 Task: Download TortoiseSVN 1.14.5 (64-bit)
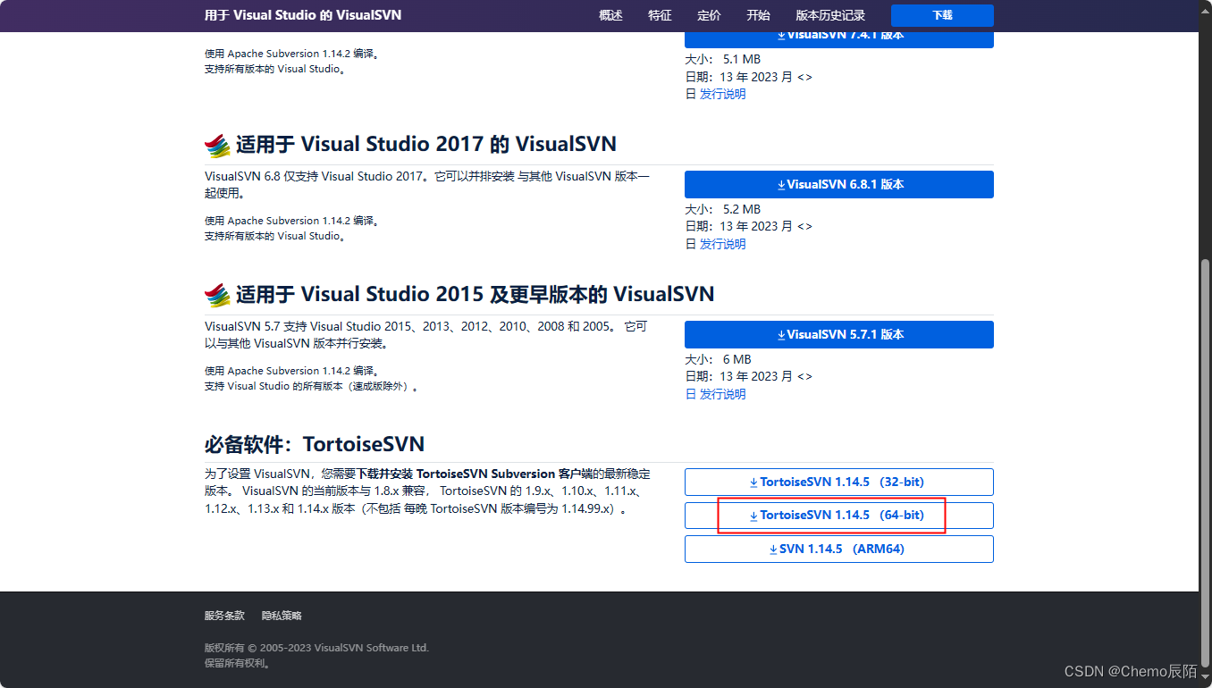coord(838,516)
